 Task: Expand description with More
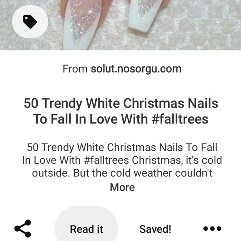pos(122,187)
